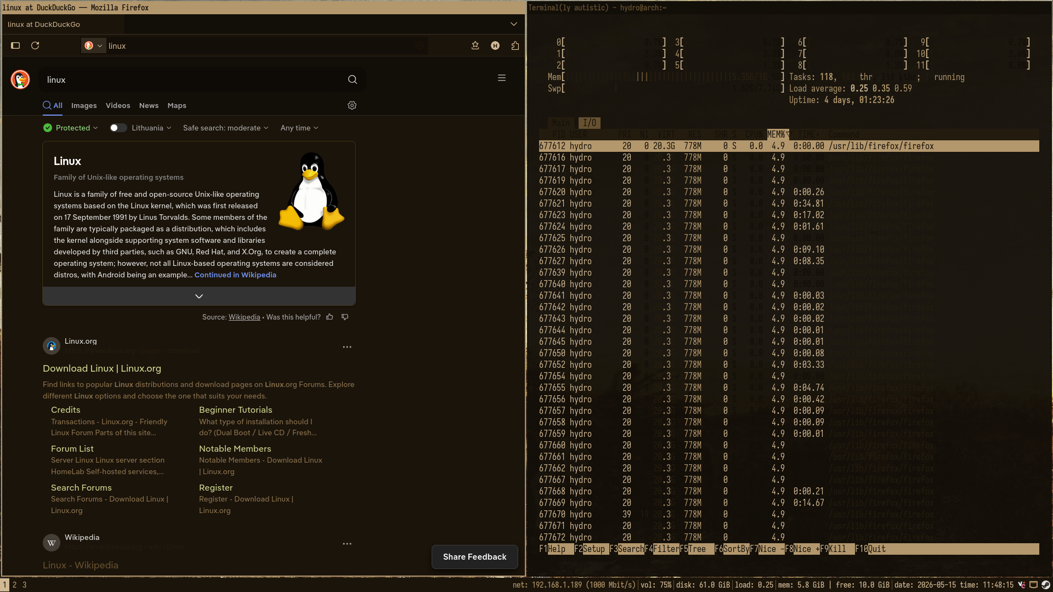
Task: Open the Register sitelink
Action: pos(216,487)
